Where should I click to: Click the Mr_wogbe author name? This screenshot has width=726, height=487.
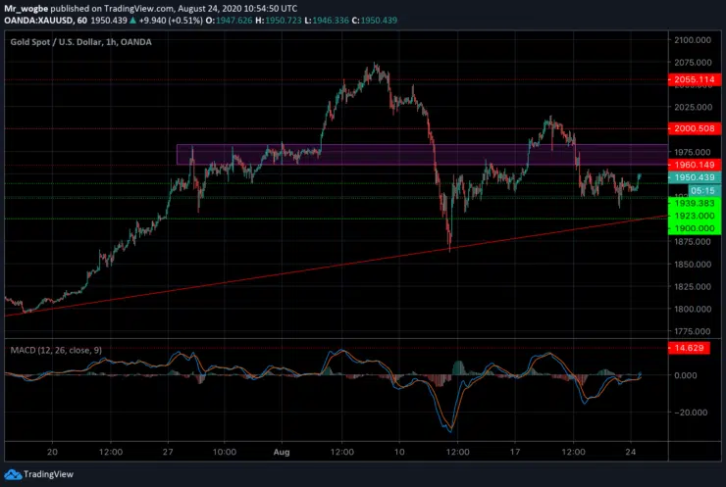pyautogui.click(x=26, y=7)
